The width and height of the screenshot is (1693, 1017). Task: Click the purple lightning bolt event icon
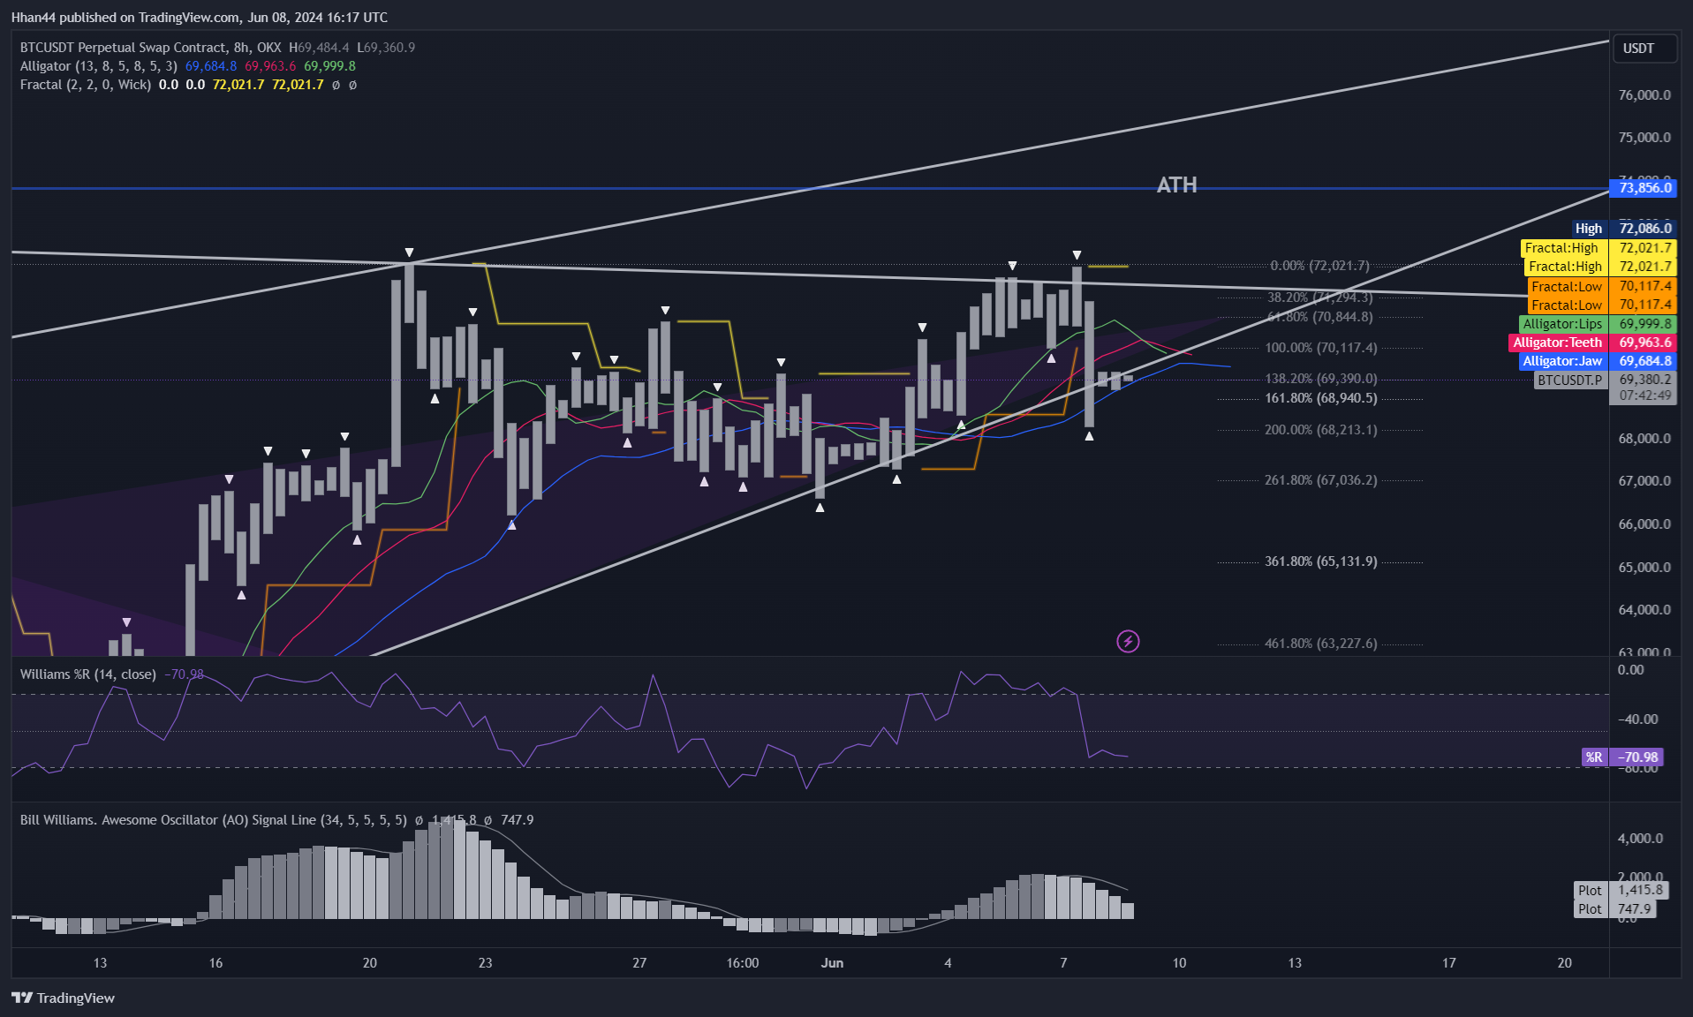coord(1128,641)
